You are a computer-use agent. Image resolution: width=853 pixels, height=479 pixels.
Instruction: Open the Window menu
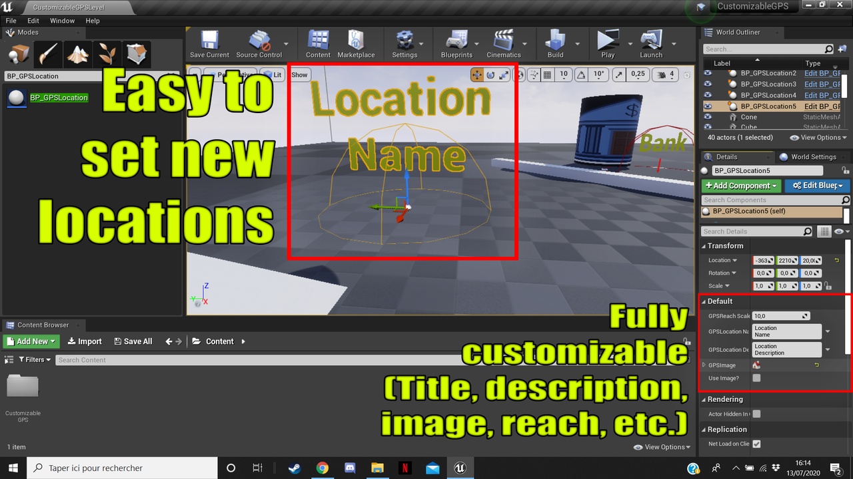[x=63, y=21]
